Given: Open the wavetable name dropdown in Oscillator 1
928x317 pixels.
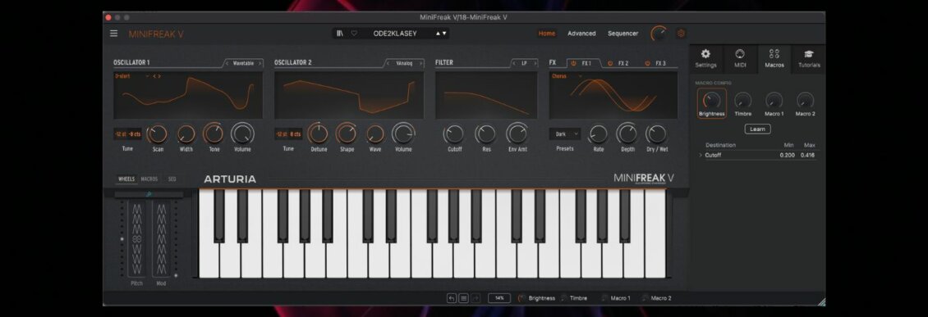Looking at the screenshot, I should (132, 76).
